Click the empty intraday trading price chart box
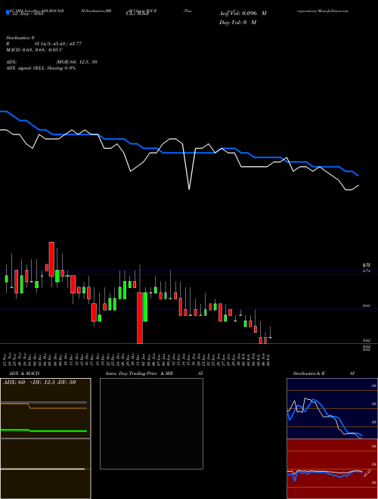The width and height of the screenshot is (378, 499). coord(151,423)
